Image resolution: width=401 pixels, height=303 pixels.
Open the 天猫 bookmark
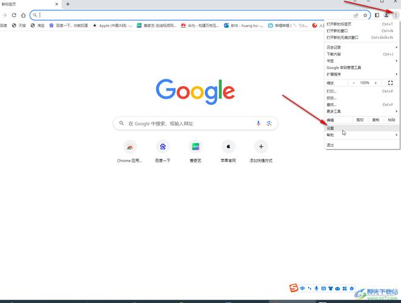point(19,25)
